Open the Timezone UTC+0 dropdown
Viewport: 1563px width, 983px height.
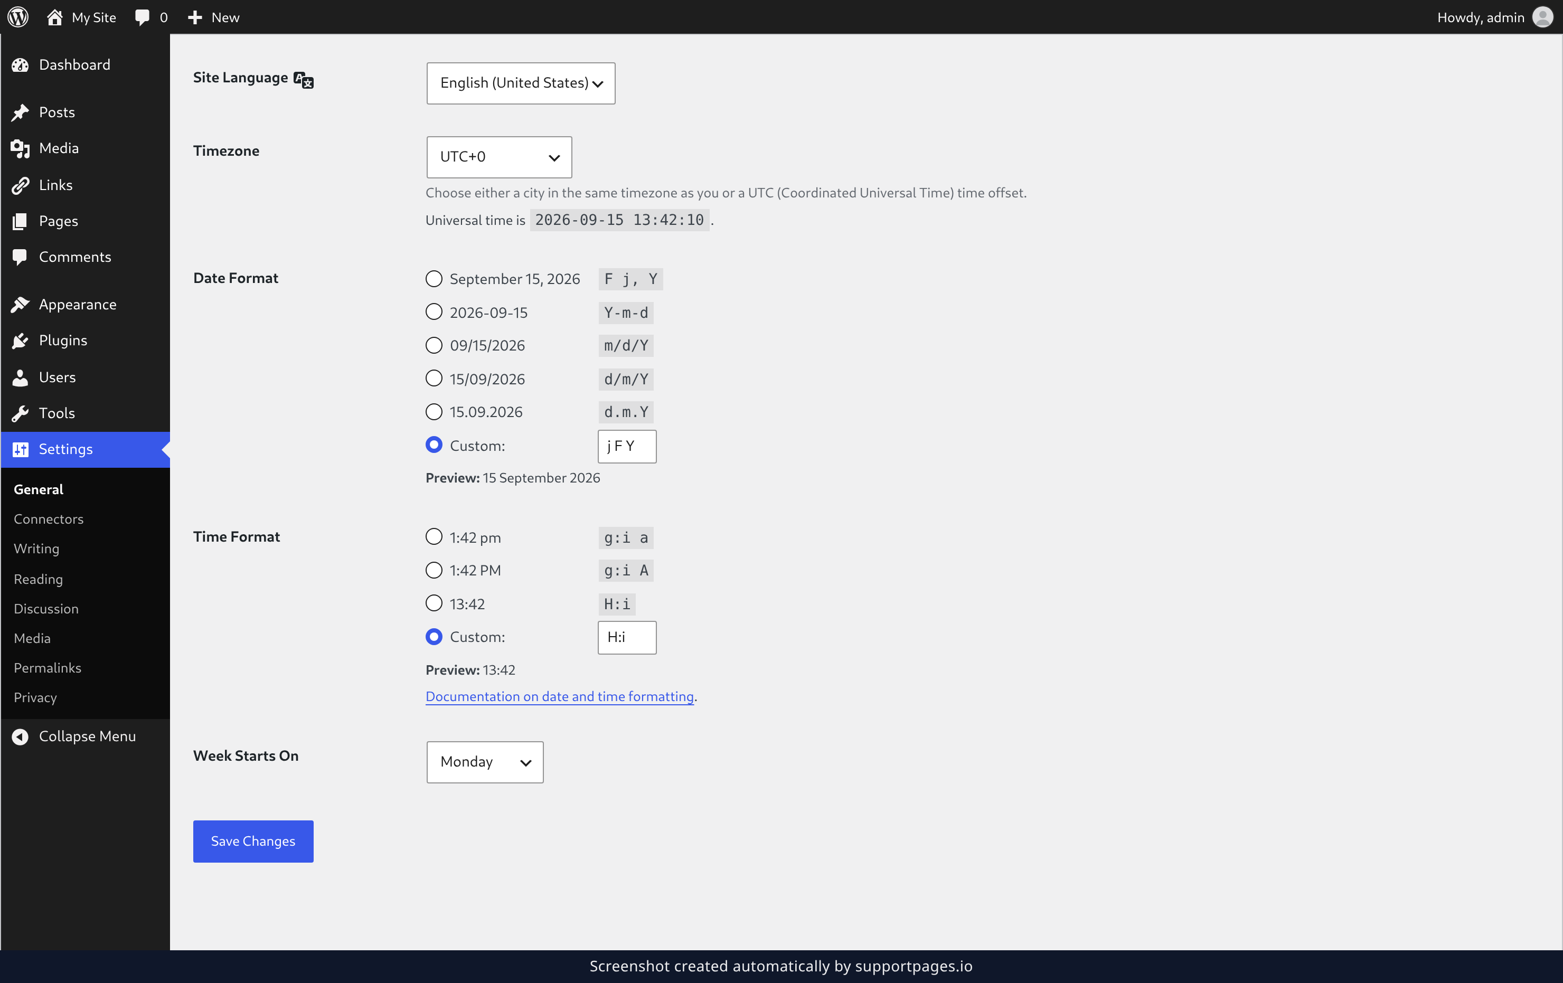coord(498,157)
